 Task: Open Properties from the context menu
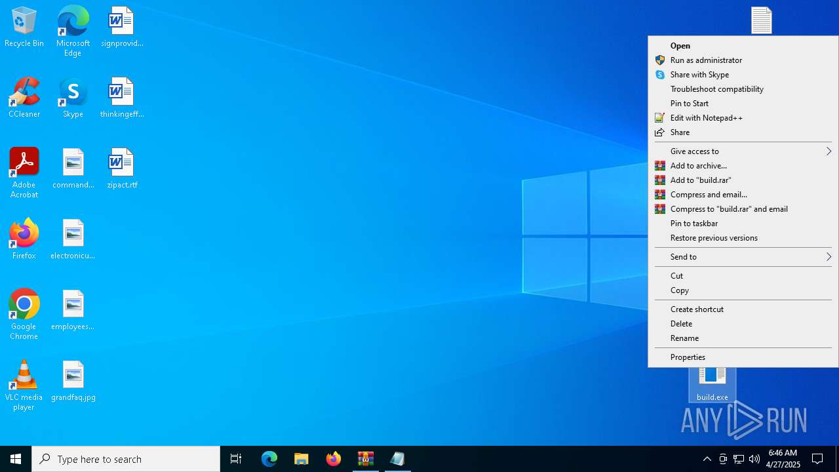[743, 357]
